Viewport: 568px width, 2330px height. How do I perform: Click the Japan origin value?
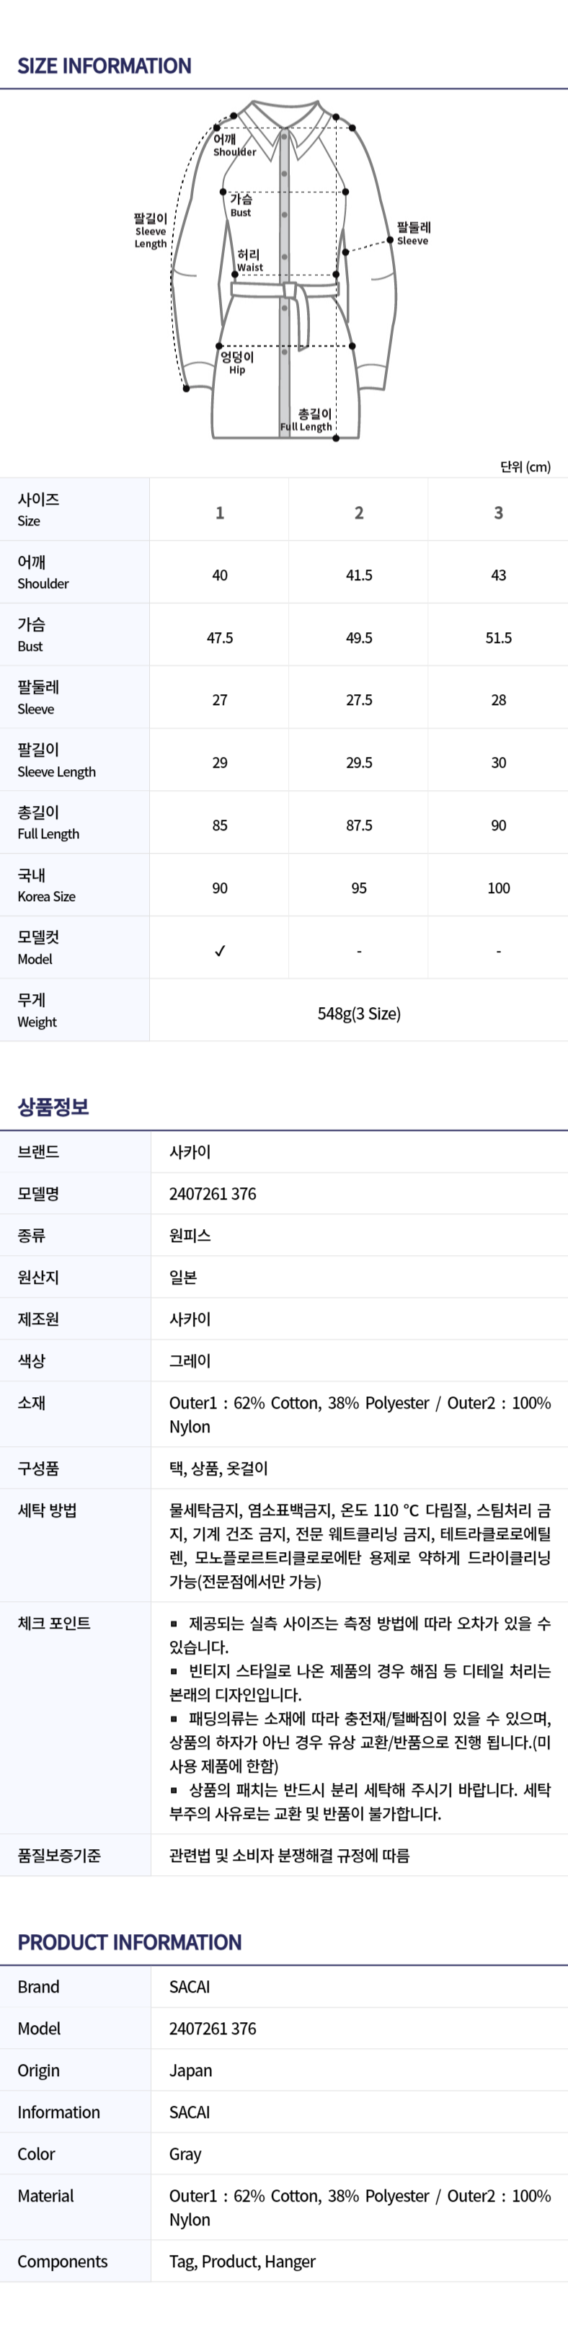click(x=191, y=2070)
